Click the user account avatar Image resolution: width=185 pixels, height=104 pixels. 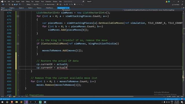[169, 1]
